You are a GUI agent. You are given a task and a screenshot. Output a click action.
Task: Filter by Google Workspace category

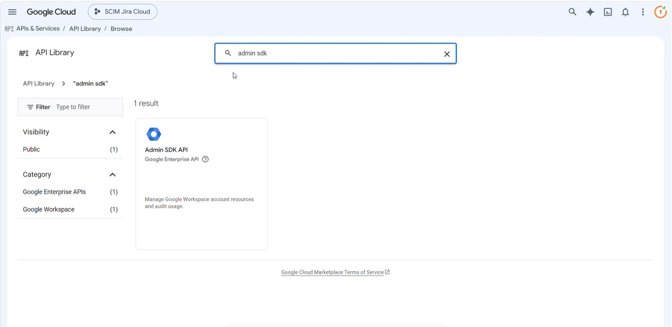pos(70,209)
